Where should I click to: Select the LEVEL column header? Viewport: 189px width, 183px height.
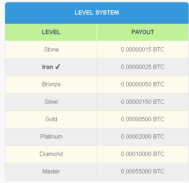pyautogui.click(x=51, y=32)
